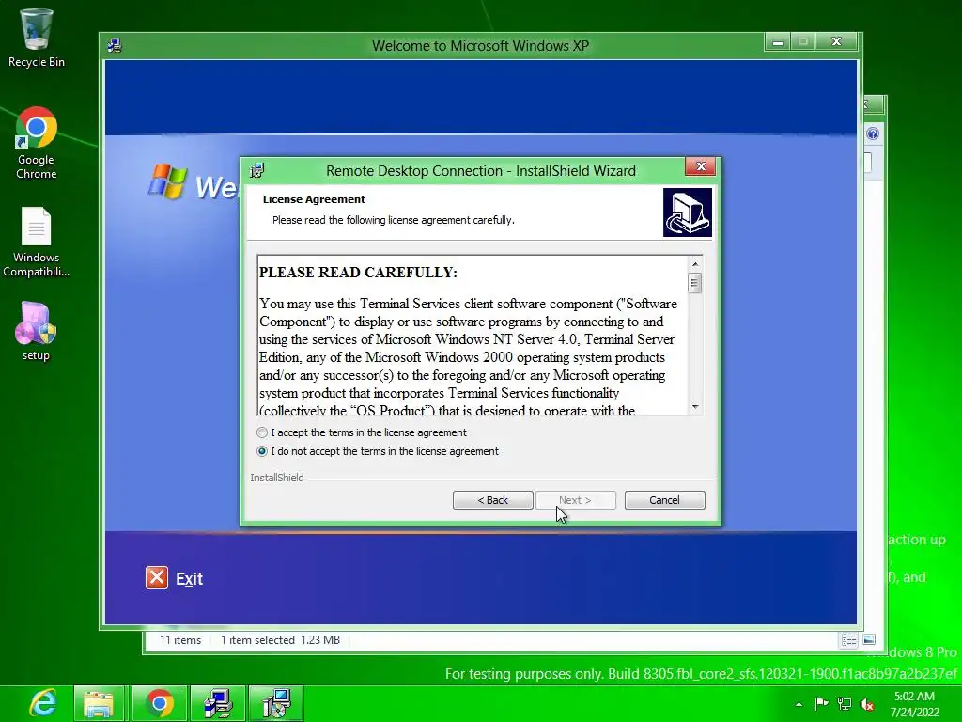
Task: Click the Cancel button in the wizard
Action: [664, 500]
